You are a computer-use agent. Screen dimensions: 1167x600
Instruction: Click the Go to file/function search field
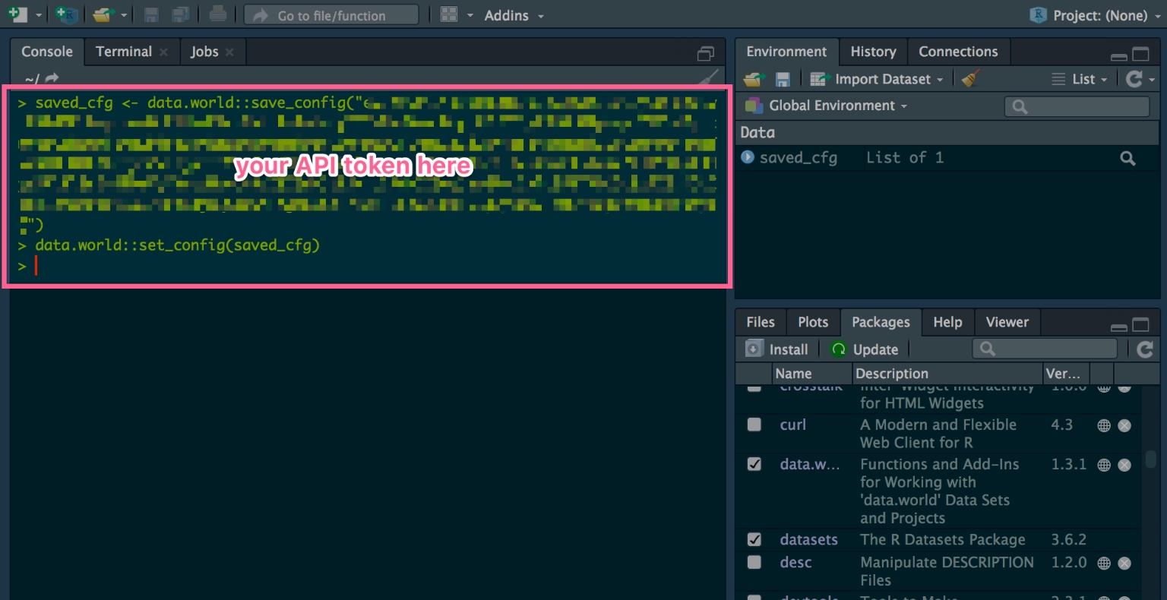pyautogui.click(x=331, y=15)
